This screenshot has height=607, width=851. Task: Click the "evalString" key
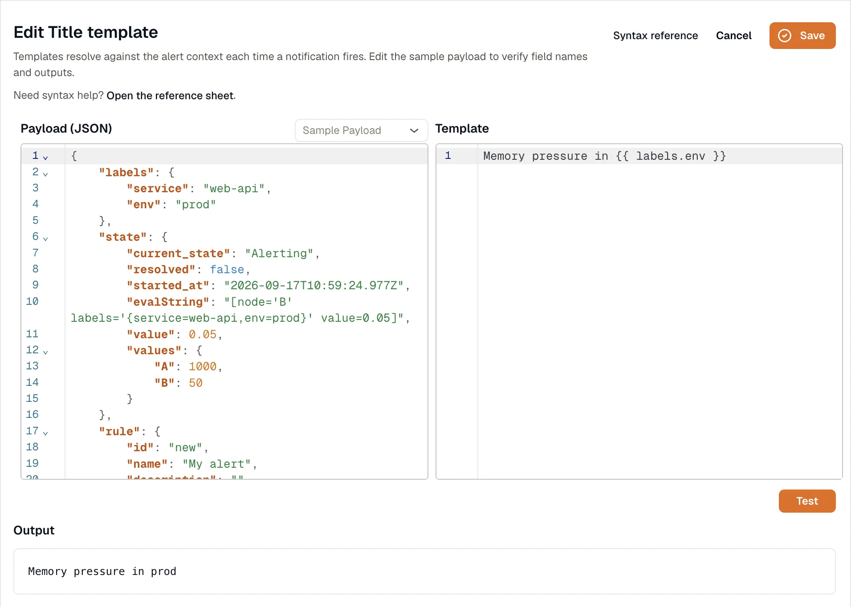click(168, 302)
